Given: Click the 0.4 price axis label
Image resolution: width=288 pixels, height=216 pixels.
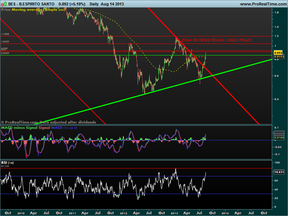Looking at the screenshot, I should point(276,99).
